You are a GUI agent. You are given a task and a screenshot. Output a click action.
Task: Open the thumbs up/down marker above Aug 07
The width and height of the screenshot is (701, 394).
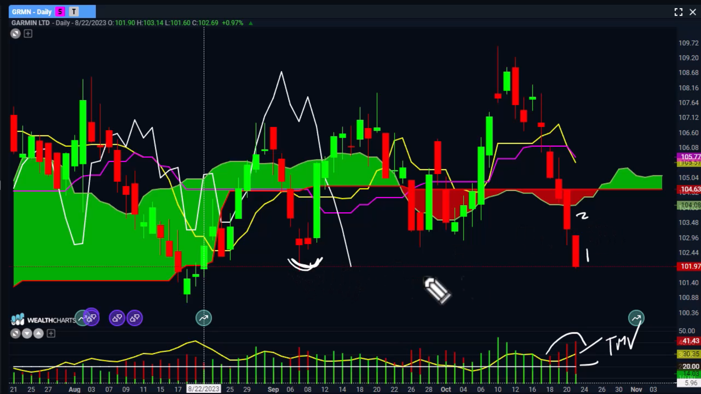[x=117, y=318]
